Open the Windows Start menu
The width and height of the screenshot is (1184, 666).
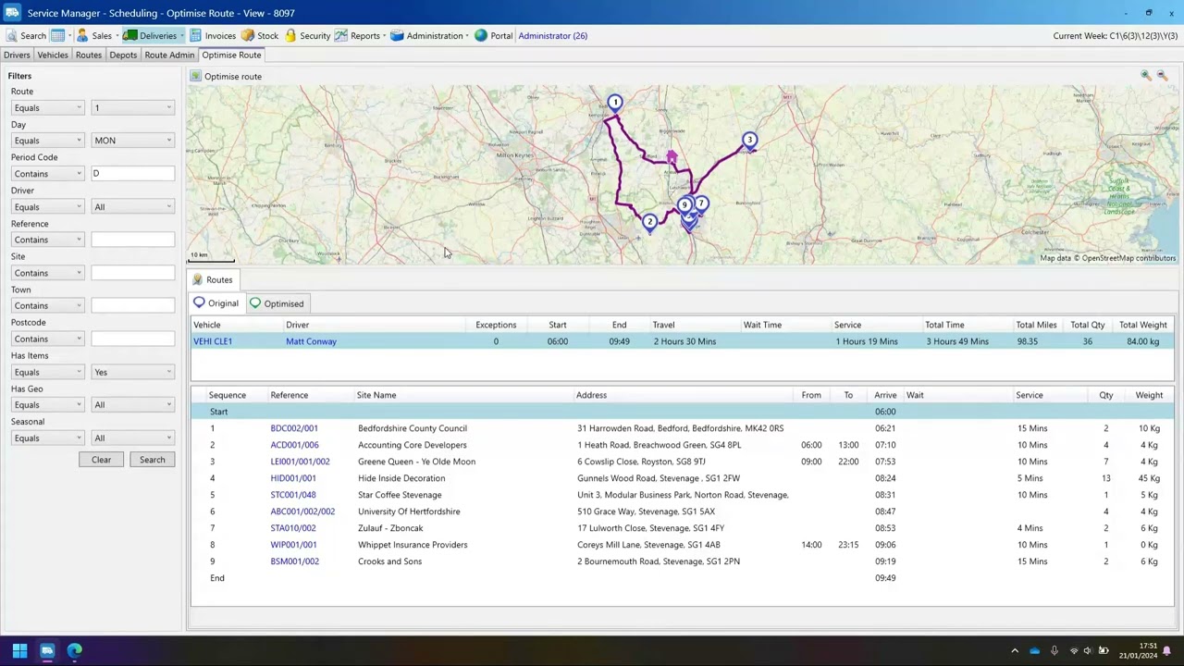pyautogui.click(x=19, y=650)
